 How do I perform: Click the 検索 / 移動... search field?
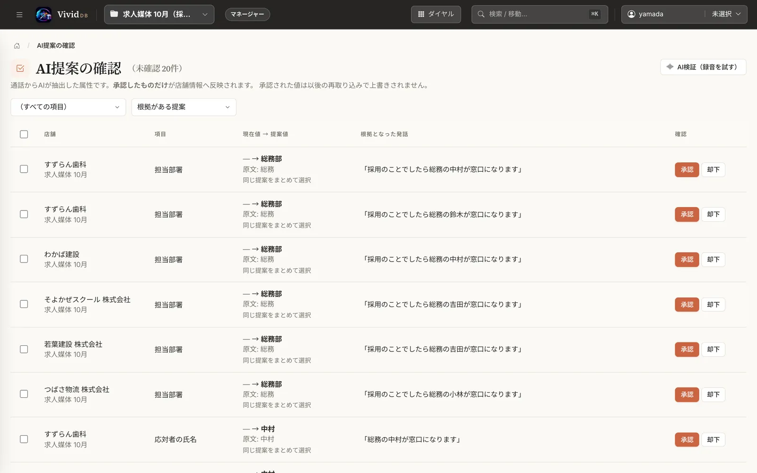[x=539, y=14]
